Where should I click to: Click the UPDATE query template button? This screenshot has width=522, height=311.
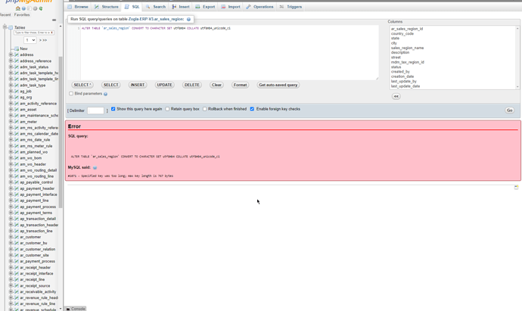click(x=164, y=85)
